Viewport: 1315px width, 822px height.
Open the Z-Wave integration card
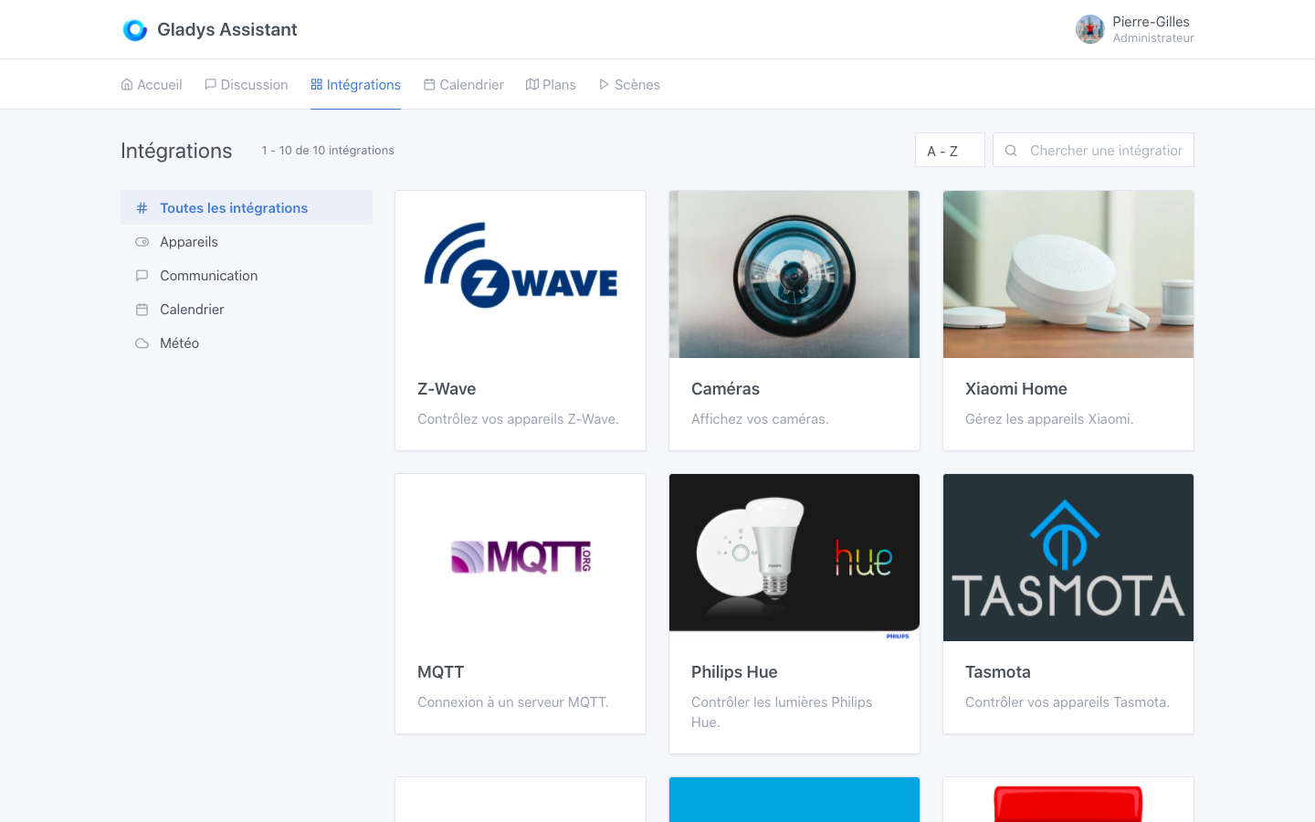(x=521, y=320)
